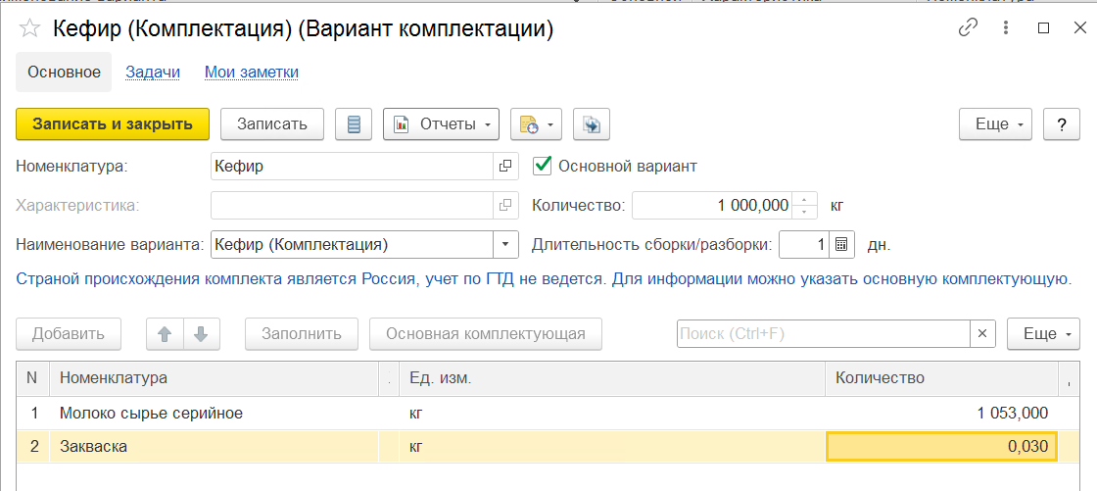
Task: Toggle the Основной вариант checkbox
Action: [x=543, y=166]
